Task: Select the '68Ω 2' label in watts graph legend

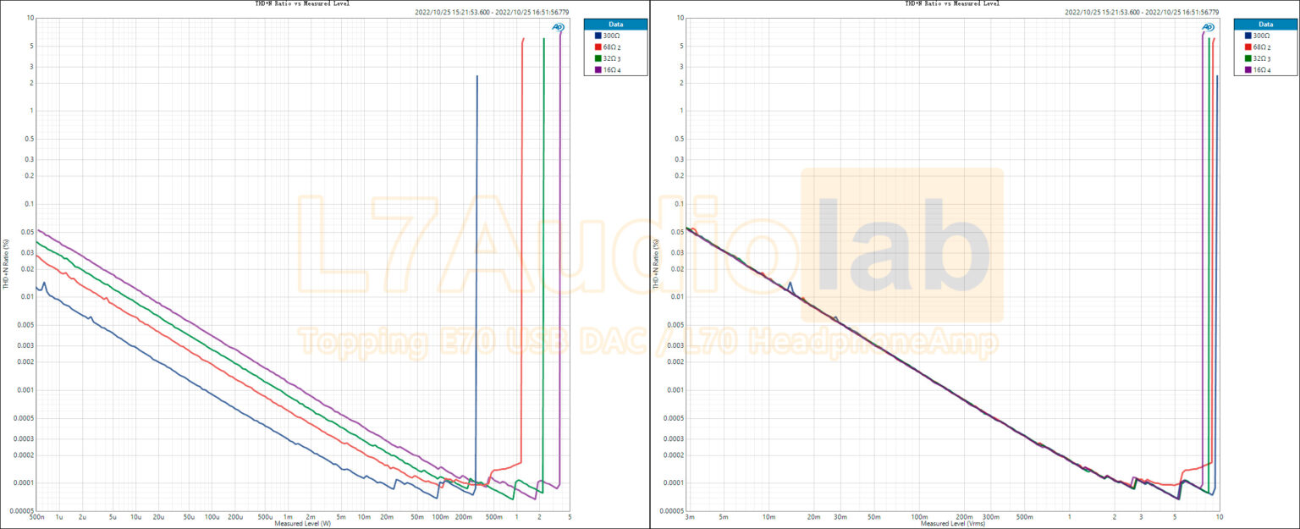Action: [x=612, y=47]
